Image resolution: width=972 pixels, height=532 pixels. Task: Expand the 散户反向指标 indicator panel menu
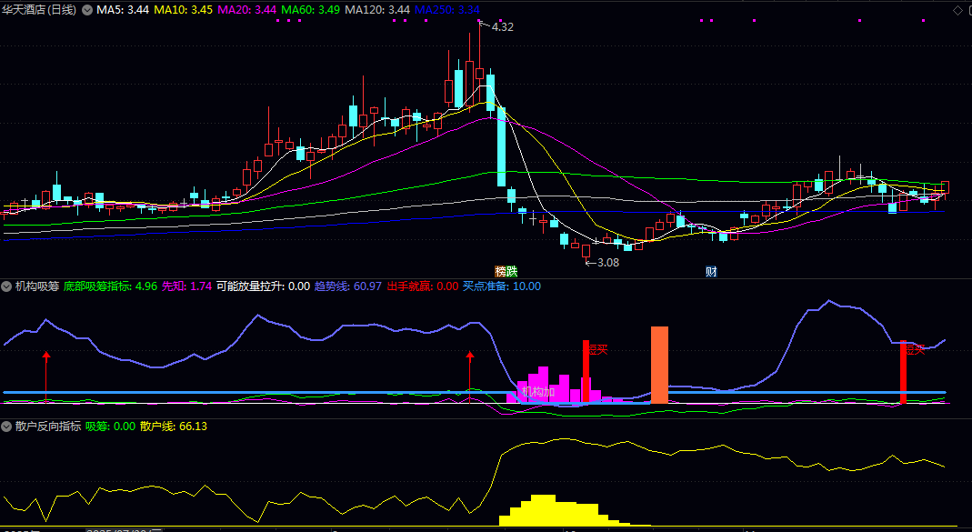tap(6, 427)
